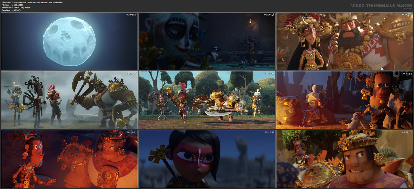Open the golden jaguar head thumbnail at 00:20:54

pos(344,100)
